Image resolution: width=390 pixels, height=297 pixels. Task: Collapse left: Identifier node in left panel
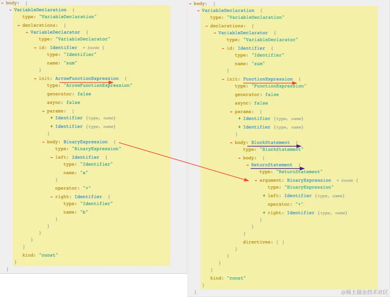coord(52,157)
